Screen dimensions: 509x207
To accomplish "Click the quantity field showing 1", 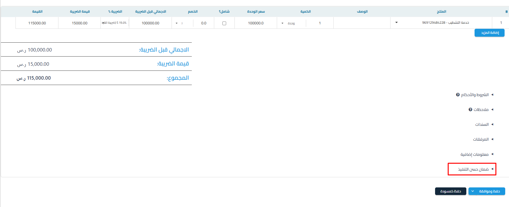I will (x=319, y=23).
